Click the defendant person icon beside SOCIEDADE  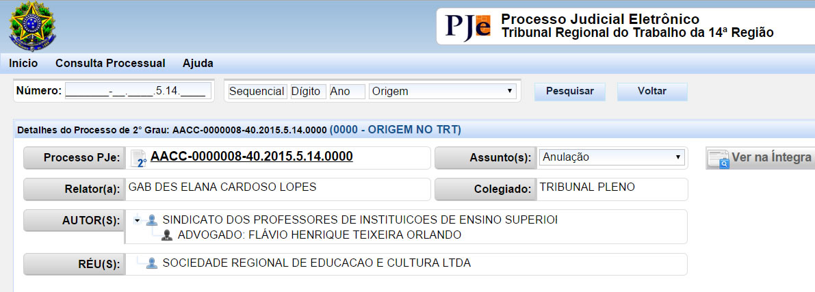(152, 263)
